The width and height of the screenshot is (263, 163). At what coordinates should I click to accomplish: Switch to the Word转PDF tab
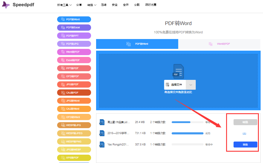point(219,44)
